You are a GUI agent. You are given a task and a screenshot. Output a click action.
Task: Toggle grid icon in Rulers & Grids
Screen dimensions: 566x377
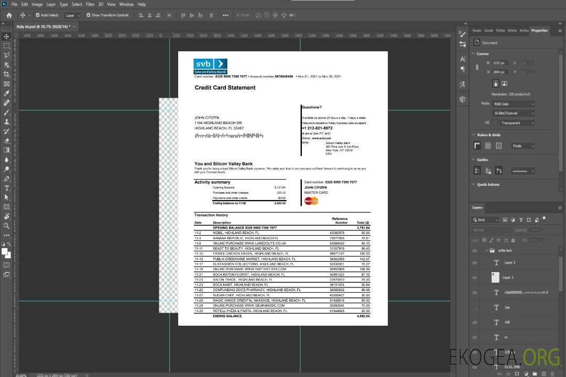pos(488,146)
